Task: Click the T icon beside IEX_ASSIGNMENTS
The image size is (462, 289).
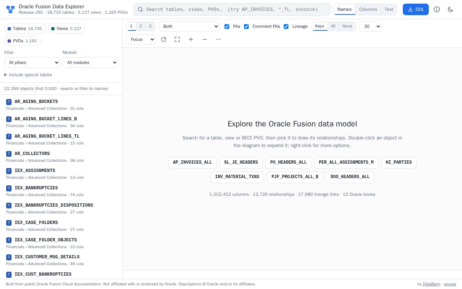Action: [9, 171]
